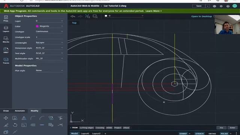This screenshot has width=240, height=135.
Task: Click the Esc button
Action: [221, 127]
